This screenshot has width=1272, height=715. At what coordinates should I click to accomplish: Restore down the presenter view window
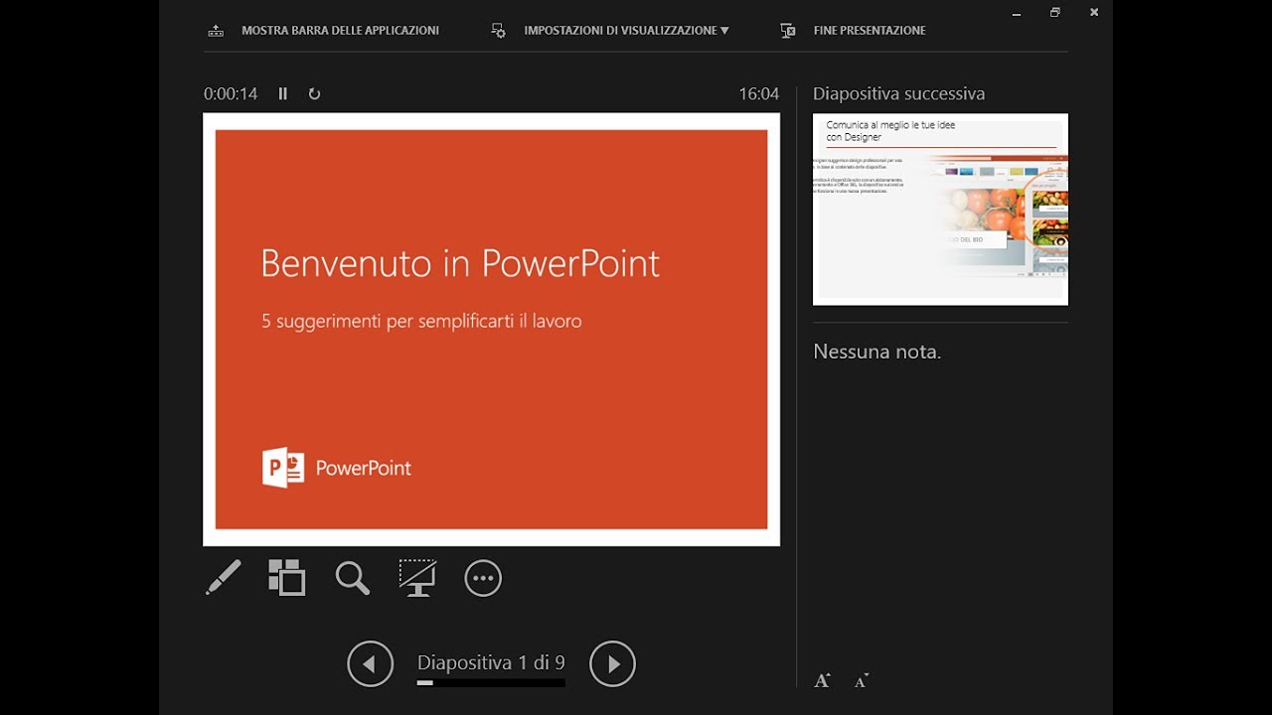click(x=1055, y=12)
